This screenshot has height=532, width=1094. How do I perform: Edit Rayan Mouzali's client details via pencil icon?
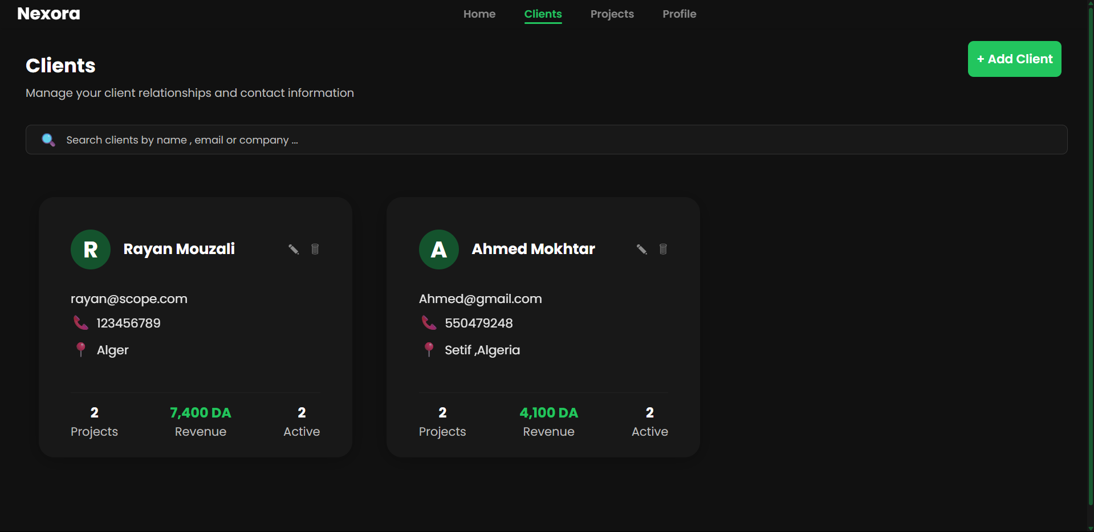tap(293, 249)
